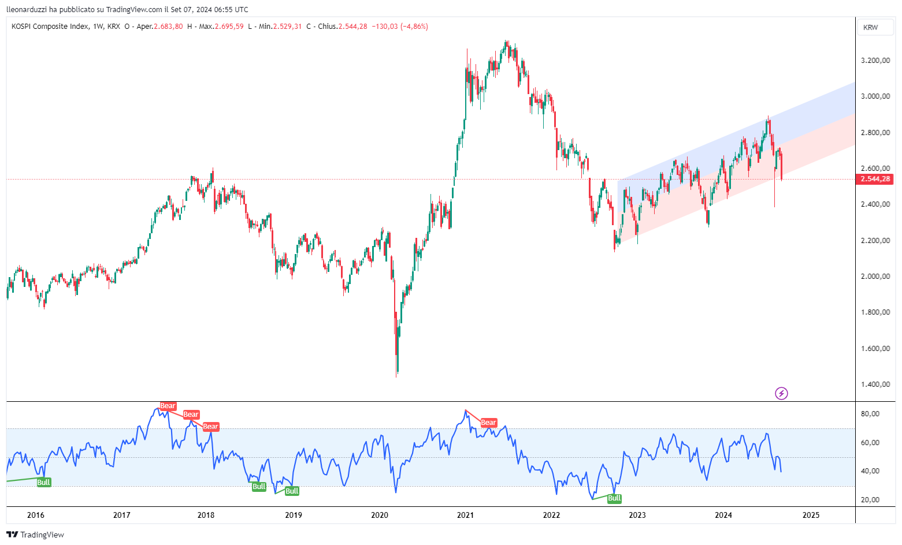Click the 80,00 RSI axis label
The width and height of the screenshot is (902, 545).
click(x=870, y=414)
